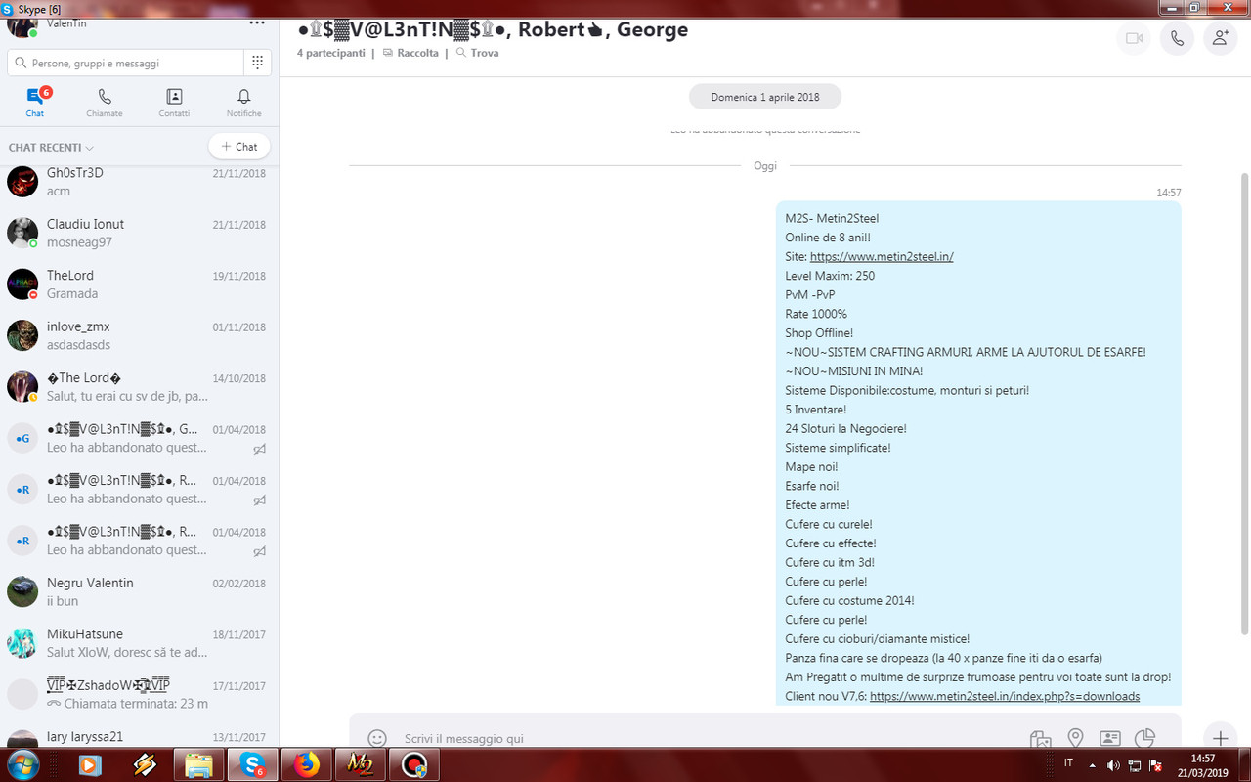Click the conversation title header
The width and height of the screenshot is (1251, 782).
(493, 29)
